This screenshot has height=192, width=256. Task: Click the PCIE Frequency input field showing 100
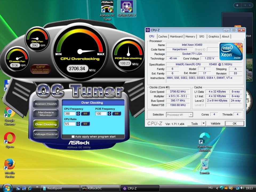pyautogui.click(x=101, y=114)
